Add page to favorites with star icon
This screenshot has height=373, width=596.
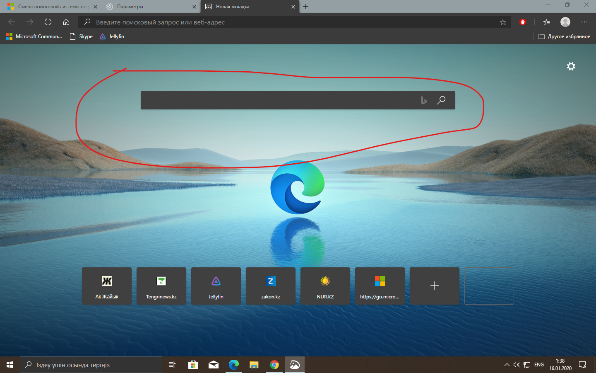[503, 22]
